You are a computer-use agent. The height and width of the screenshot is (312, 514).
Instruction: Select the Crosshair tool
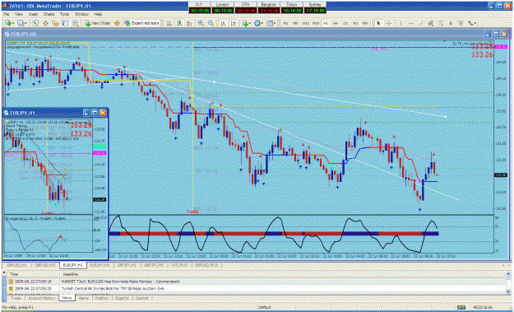389,23
